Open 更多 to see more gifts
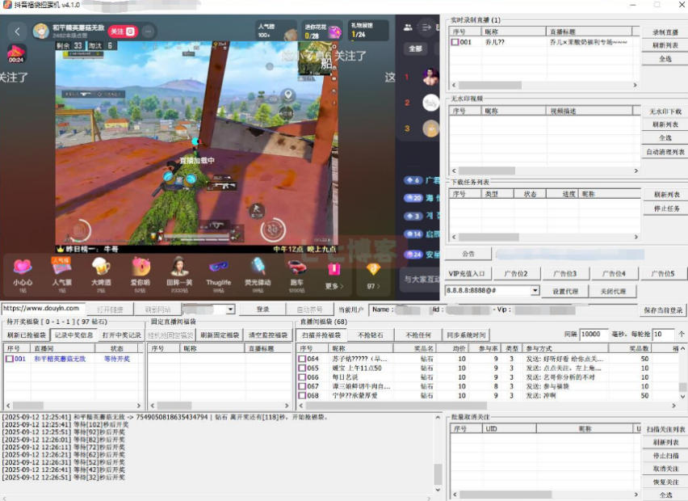This screenshot has width=688, height=501. tap(334, 274)
